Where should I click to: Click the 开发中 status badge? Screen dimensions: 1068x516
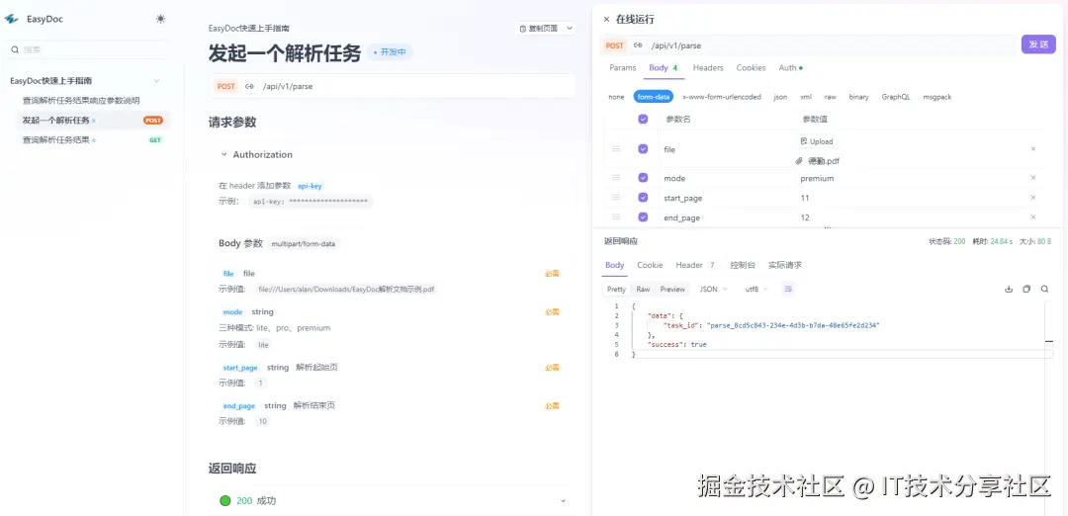pos(391,51)
